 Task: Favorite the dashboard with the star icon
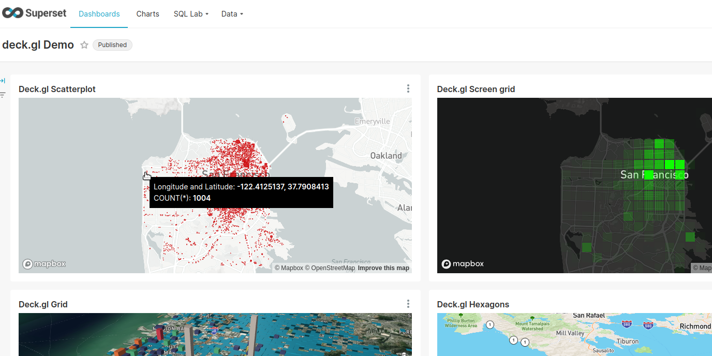(x=84, y=45)
